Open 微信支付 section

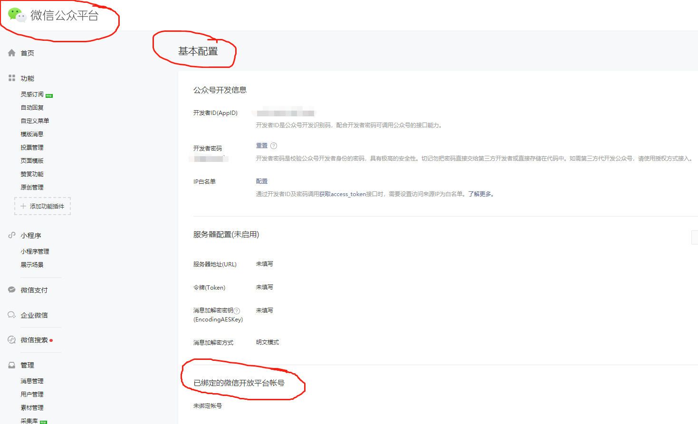34,290
